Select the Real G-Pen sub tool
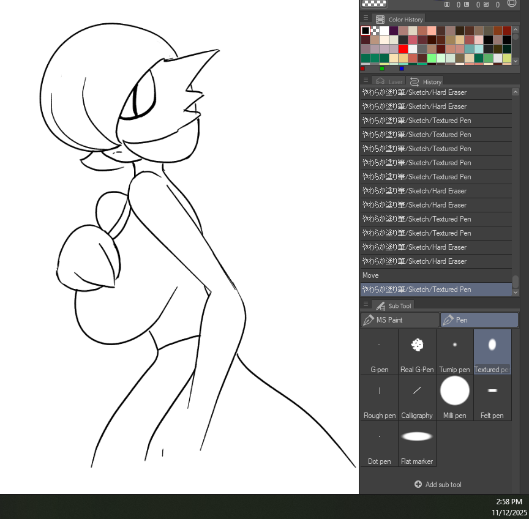The image size is (529, 519). click(x=417, y=352)
